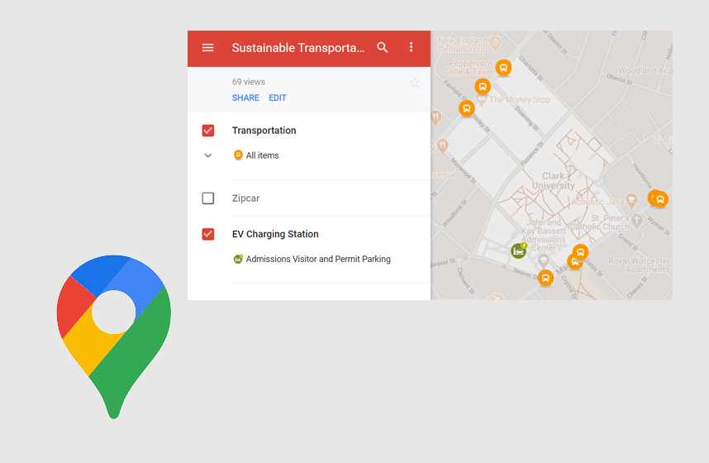
Task: Click New England Dental Group pin
Action: 495,44
